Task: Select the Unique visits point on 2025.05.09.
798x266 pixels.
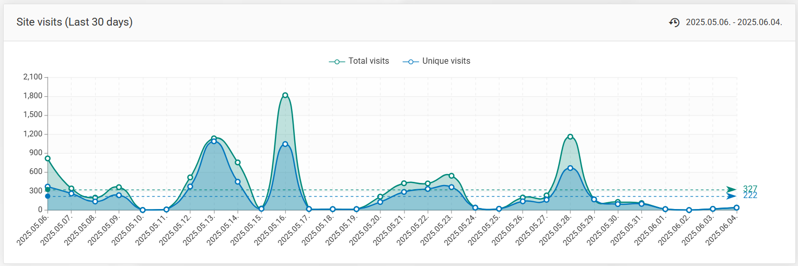Action: tap(119, 195)
